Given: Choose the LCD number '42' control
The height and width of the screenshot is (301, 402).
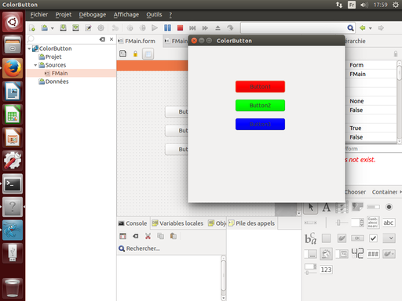Looking at the screenshot, I should tap(357, 253).
